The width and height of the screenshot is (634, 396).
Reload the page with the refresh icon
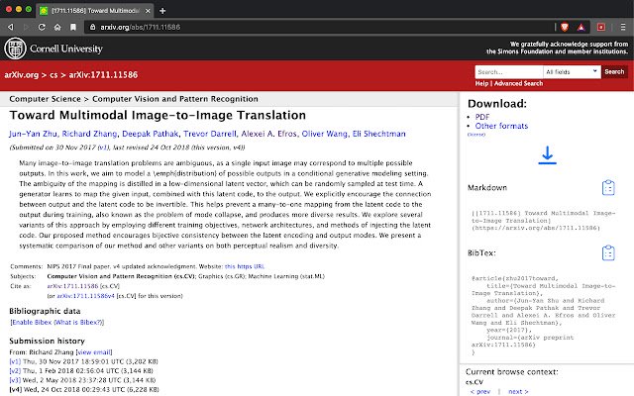(42, 27)
